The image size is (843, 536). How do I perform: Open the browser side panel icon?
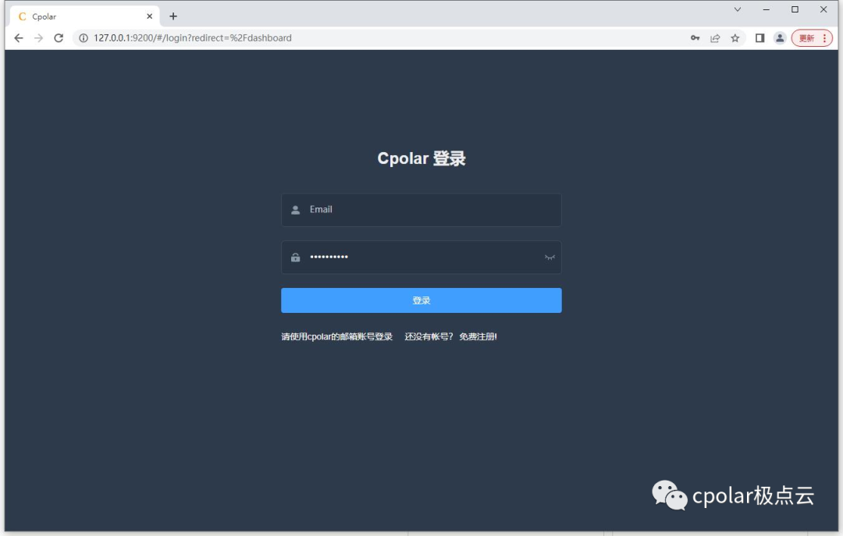click(759, 38)
